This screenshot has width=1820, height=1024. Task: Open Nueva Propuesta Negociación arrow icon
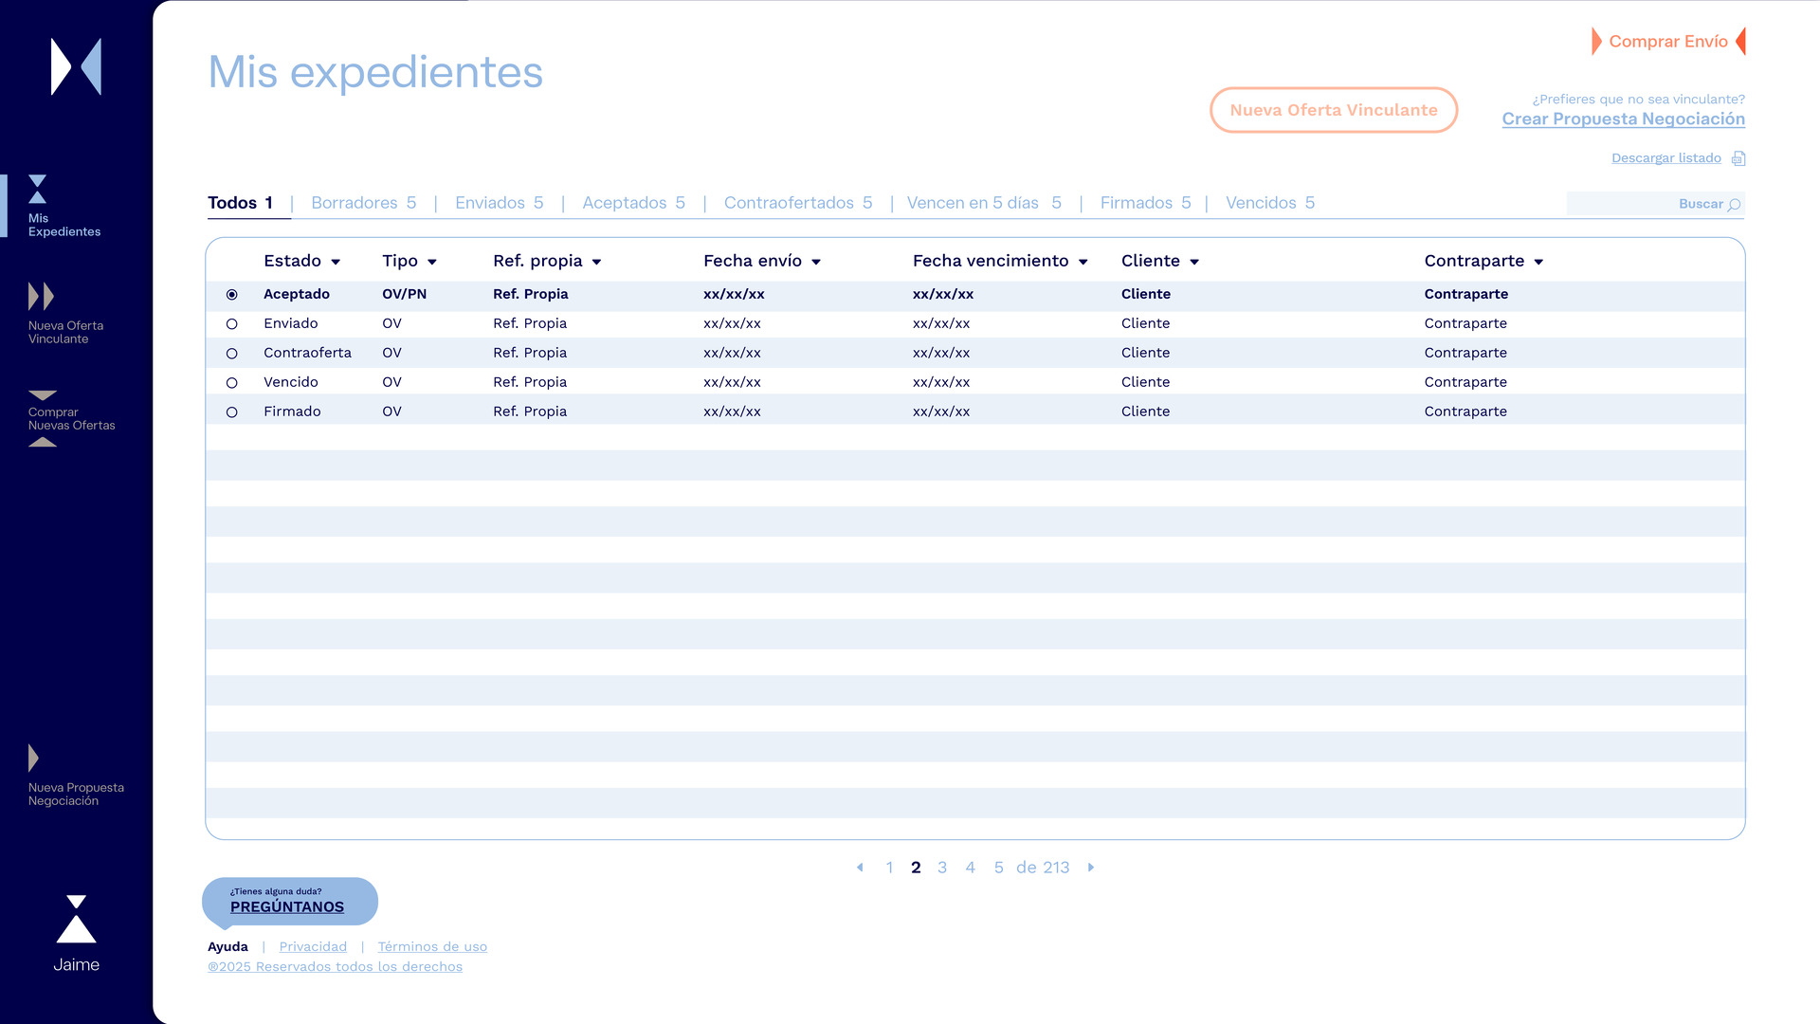click(x=34, y=758)
